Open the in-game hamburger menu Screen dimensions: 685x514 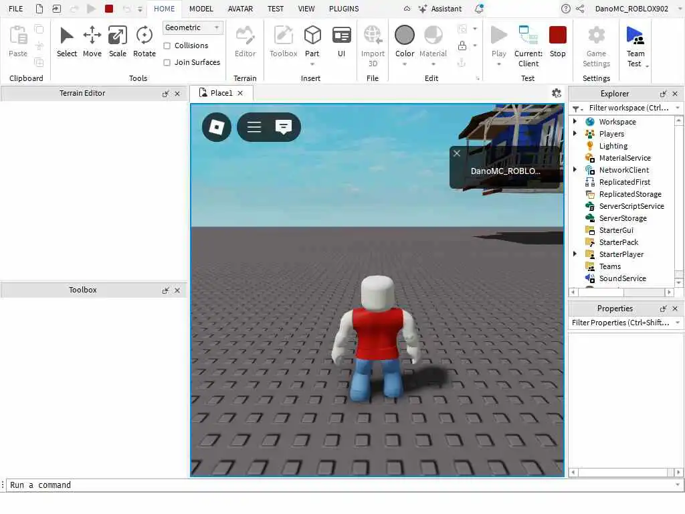(x=254, y=127)
